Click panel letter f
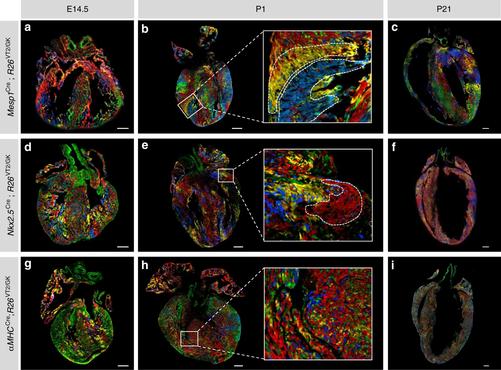This screenshot has width=501, height=370. pyautogui.click(x=394, y=147)
